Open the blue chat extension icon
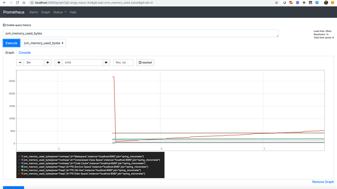 (317, 2)
